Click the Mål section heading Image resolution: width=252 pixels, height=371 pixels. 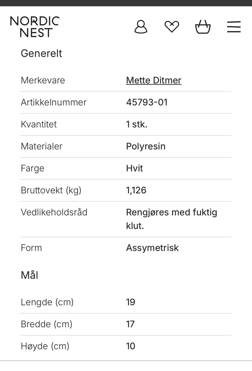tap(29, 275)
